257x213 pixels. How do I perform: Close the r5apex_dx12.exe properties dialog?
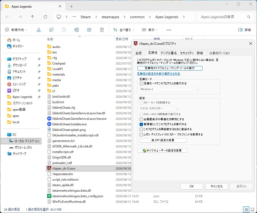[x=251, y=43]
